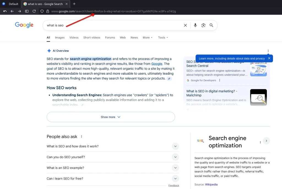Image resolution: width=282 pixels, height=189 pixels.
Task: Expand the AI Overview with Show more
Action: (x=111, y=117)
